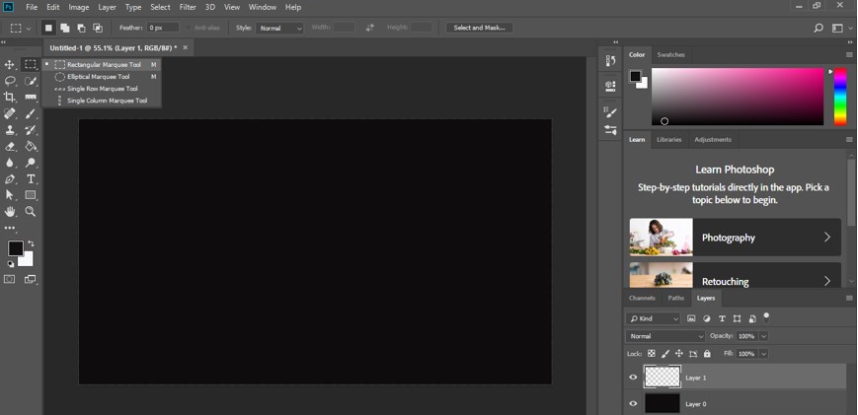Switch to the Channels tab
858x415 pixels.
(642, 298)
